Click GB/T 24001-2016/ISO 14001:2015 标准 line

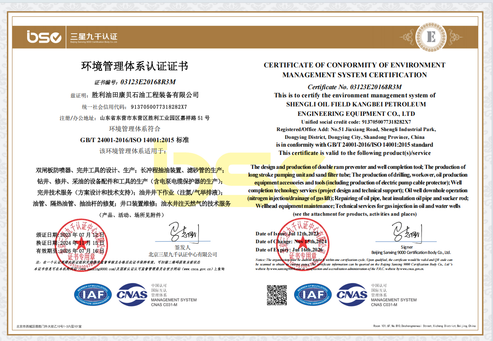coord(134,140)
